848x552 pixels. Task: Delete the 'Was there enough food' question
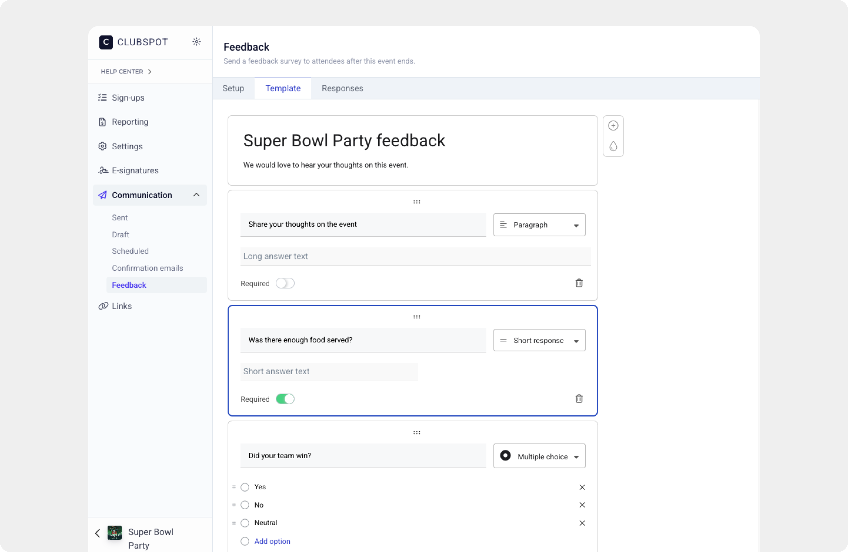[x=579, y=399]
